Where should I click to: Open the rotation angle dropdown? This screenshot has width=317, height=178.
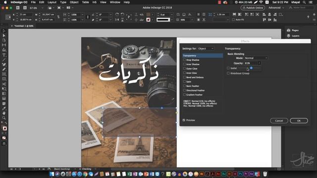pyautogui.click(x=110, y=14)
